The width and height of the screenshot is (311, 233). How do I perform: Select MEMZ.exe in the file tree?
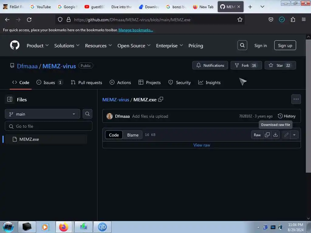pyautogui.click(x=46, y=139)
